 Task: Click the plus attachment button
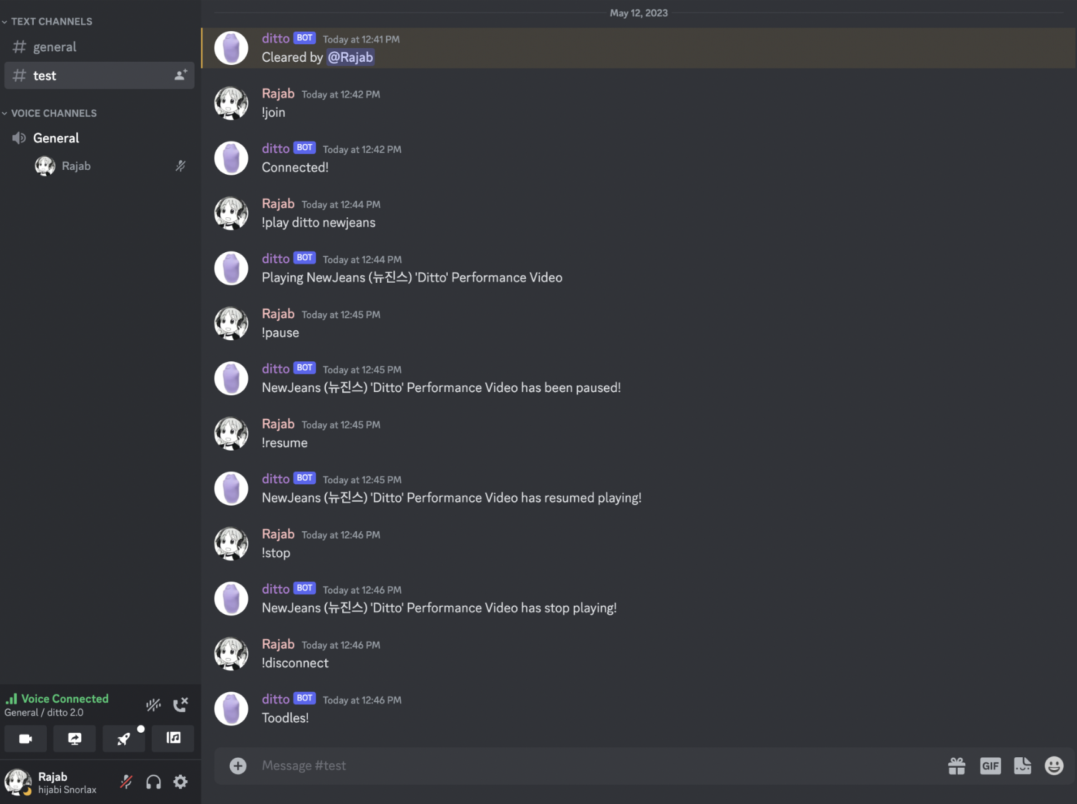pyautogui.click(x=238, y=766)
